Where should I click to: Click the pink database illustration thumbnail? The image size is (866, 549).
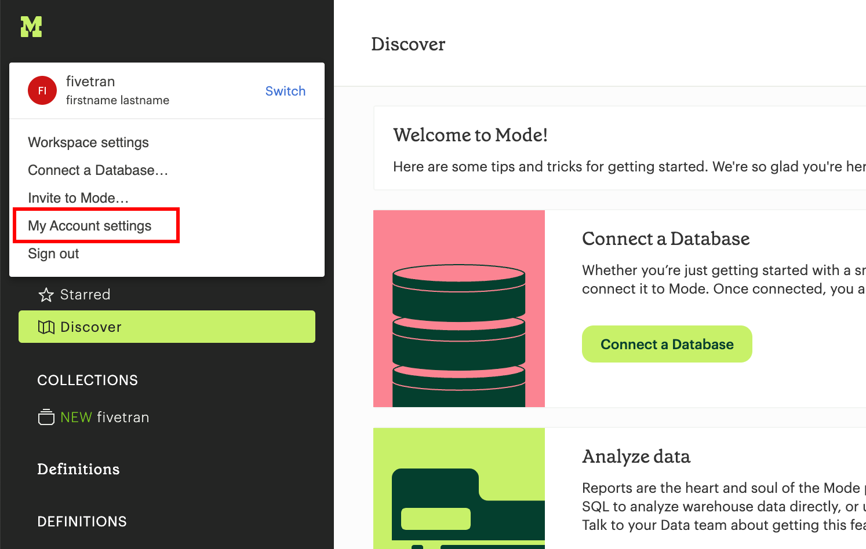tap(459, 309)
